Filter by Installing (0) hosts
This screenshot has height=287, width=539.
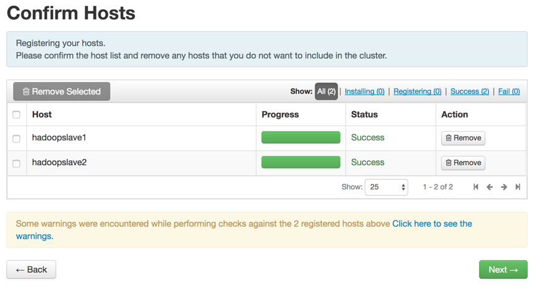click(365, 91)
